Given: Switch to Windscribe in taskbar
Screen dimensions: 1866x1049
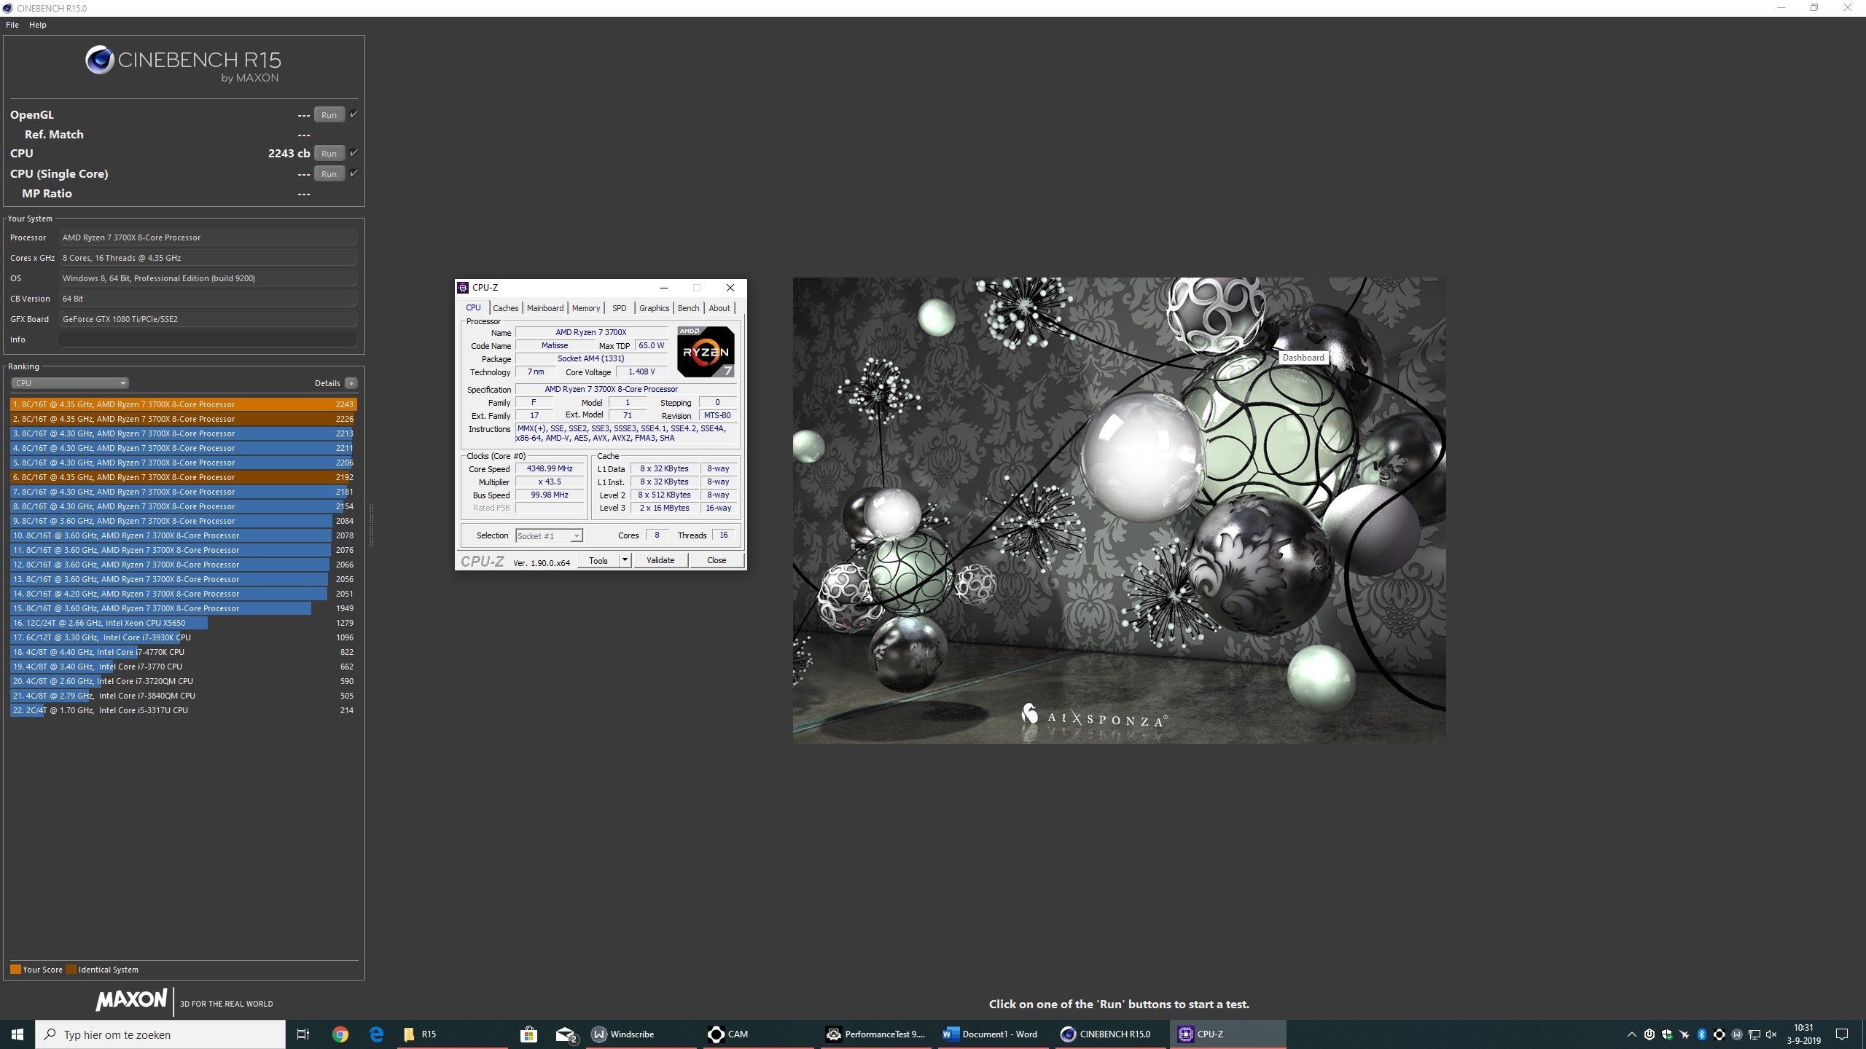Looking at the screenshot, I should (641, 1034).
